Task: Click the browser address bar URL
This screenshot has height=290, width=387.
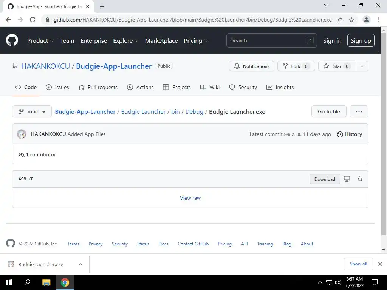Action: [192, 20]
